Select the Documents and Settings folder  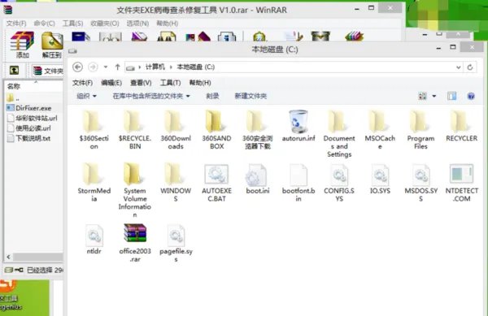pos(339,133)
